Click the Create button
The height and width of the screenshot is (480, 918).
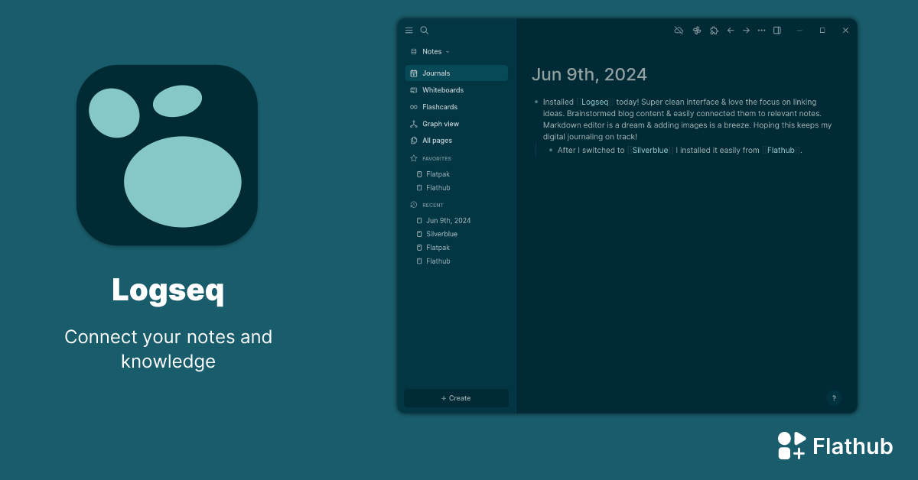[x=456, y=397]
